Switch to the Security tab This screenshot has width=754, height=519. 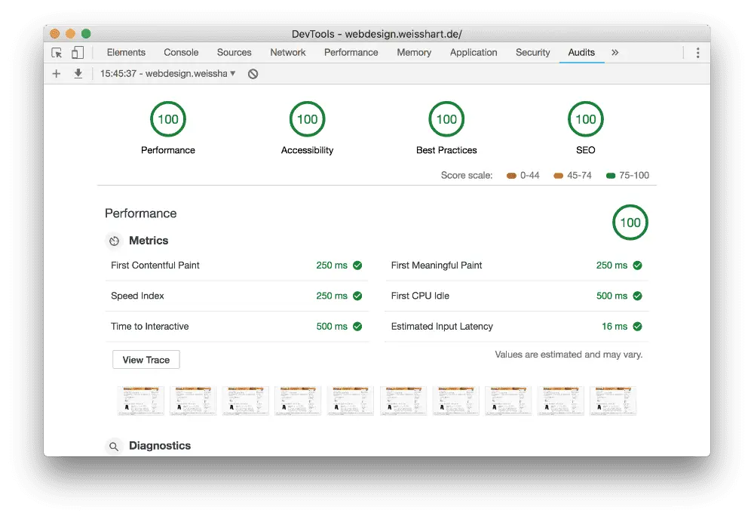point(533,53)
